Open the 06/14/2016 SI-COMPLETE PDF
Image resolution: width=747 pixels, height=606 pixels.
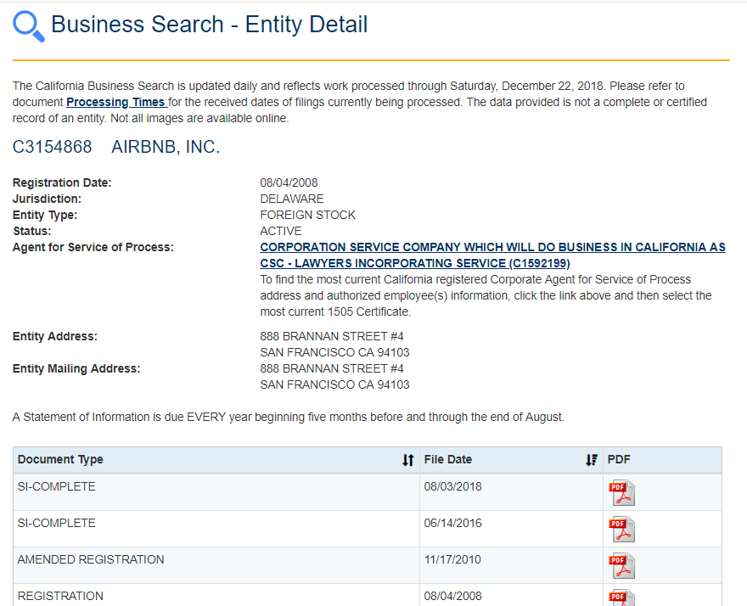pos(621,528)
